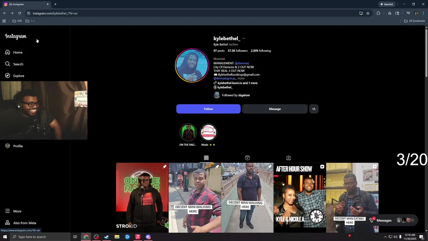428x241 pixels.
Task: Go to Home in Instagram sidebar
Action: coord(14,52)
